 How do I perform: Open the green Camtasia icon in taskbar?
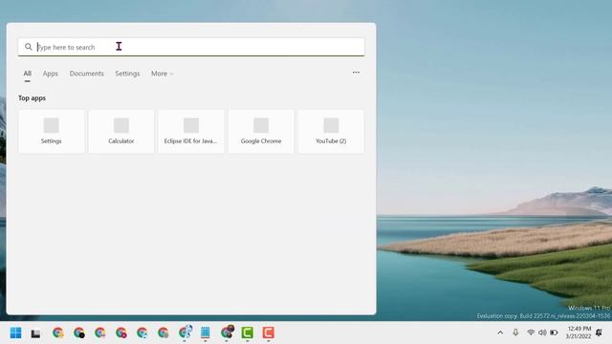click(248, 333)
